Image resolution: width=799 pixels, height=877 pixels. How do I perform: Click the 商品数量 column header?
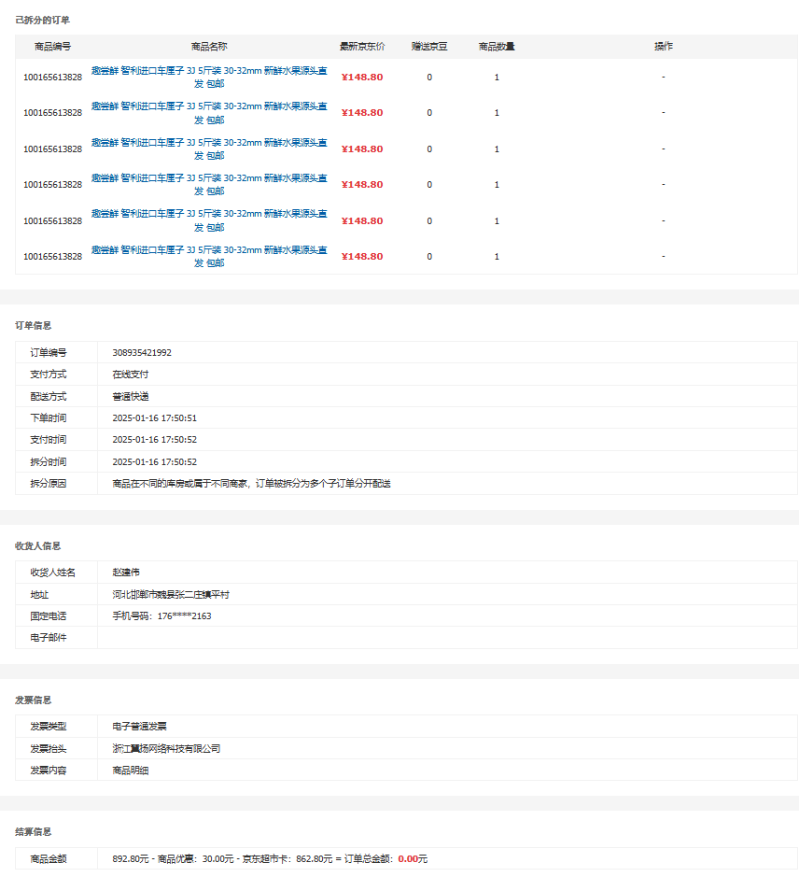click(497, 46)
